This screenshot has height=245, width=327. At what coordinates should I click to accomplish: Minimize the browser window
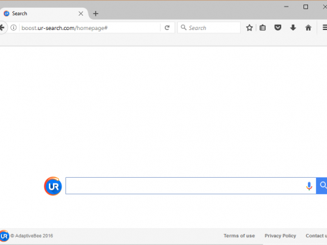286,7
